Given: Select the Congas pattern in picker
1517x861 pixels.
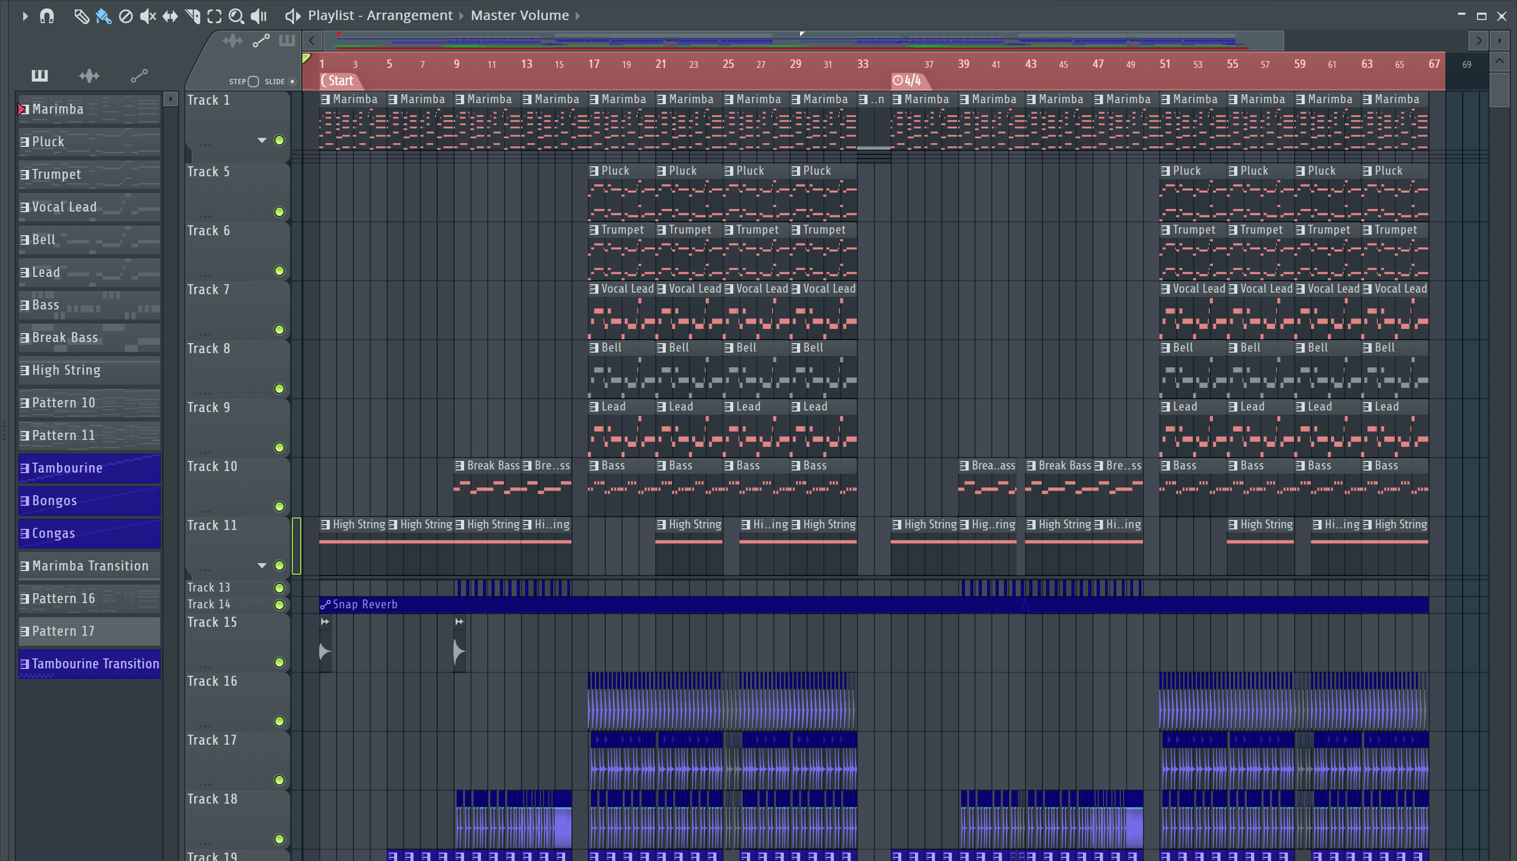Looking at the screenshot, I should 90,534.
